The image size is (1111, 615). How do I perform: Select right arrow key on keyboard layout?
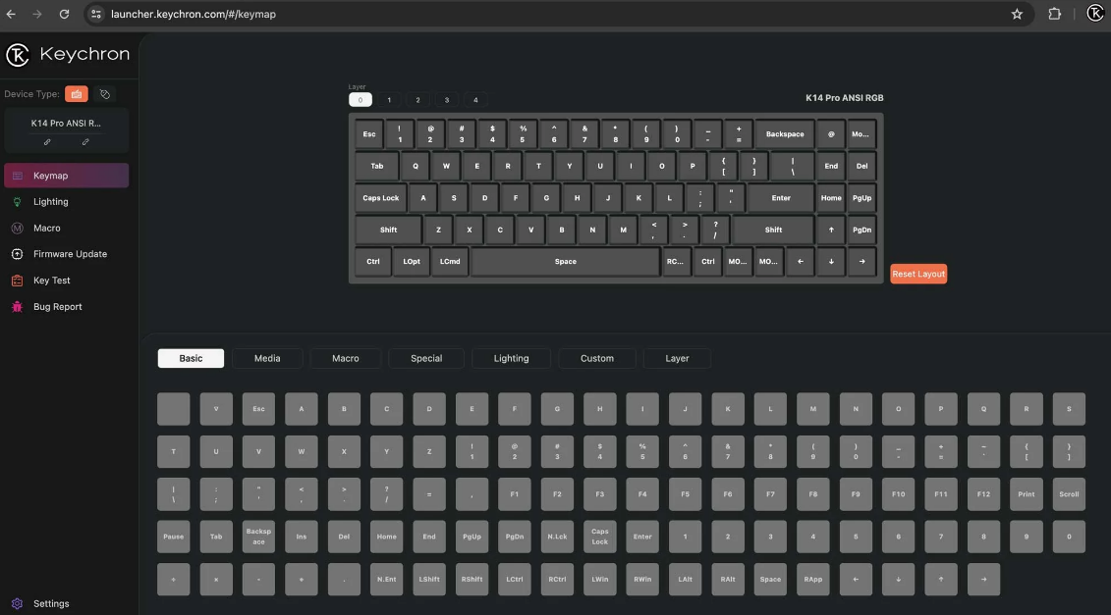click(x=861, y=262)
